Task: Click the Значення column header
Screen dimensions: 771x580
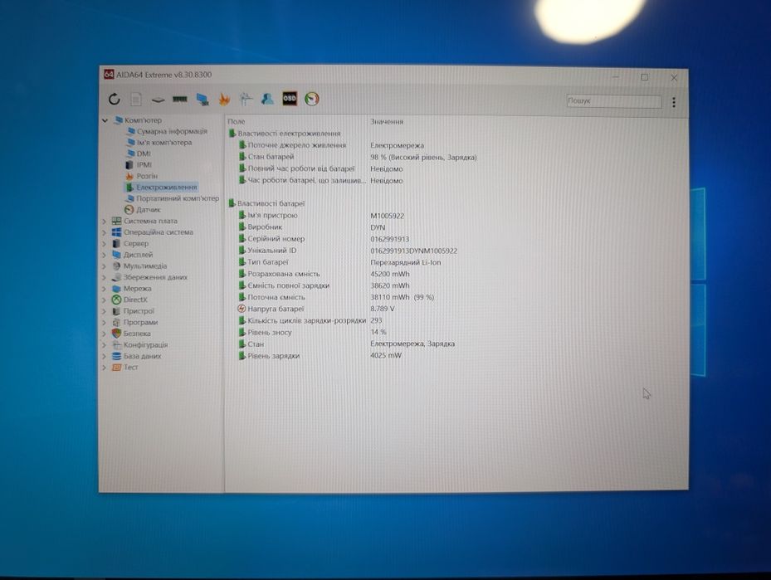Action: (x=387, y=121)
